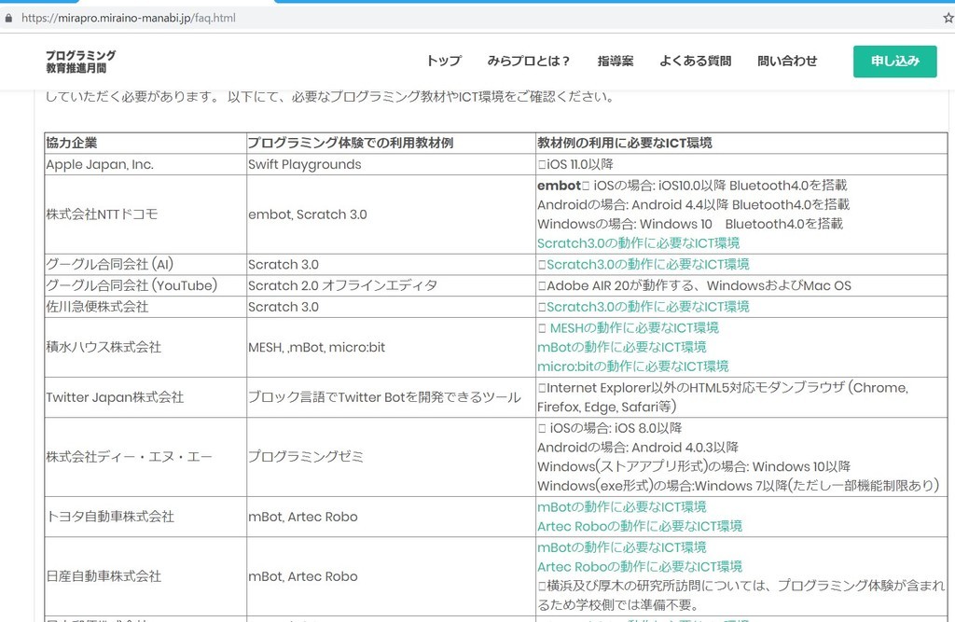Open mBot ICT link in 日産自動車 row
This screenshot has width=955, height=622.
[622, 547]
